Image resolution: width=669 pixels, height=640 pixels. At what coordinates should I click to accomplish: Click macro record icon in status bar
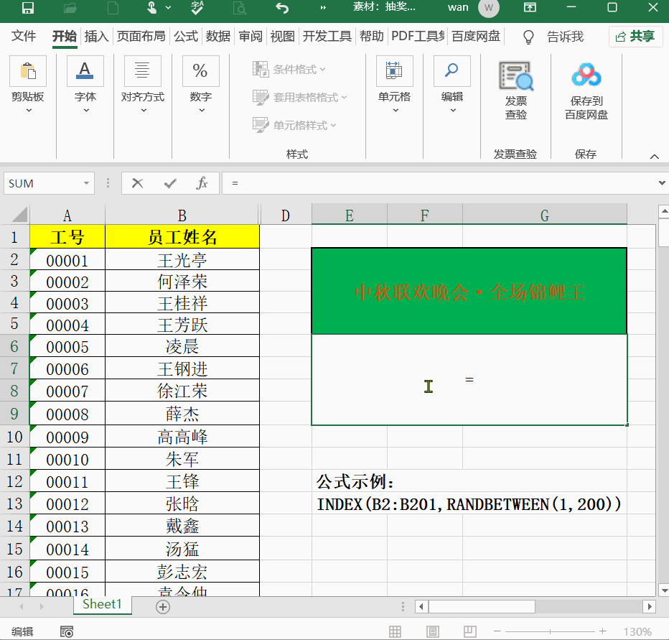click(x=67, y=631)
